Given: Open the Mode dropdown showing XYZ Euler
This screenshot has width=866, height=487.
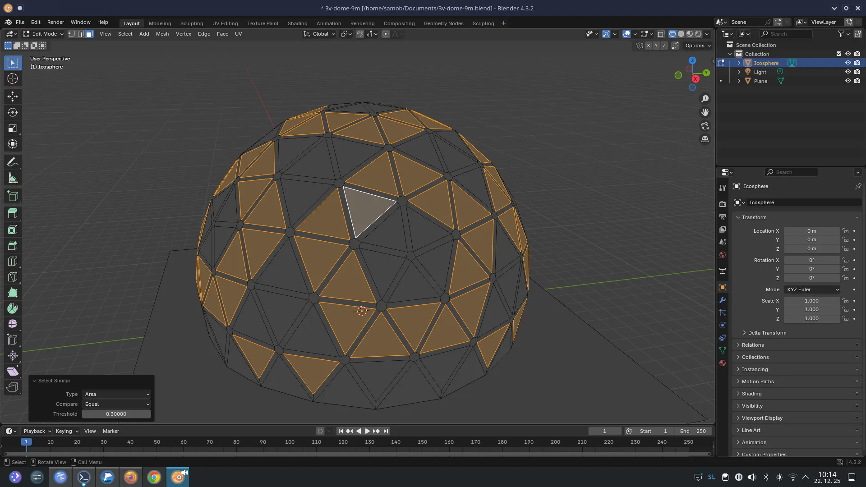Looking at the screenshot, I should [812, 289].
